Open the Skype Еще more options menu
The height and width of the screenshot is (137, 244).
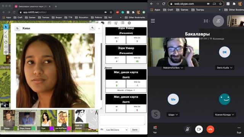(239, 129)
